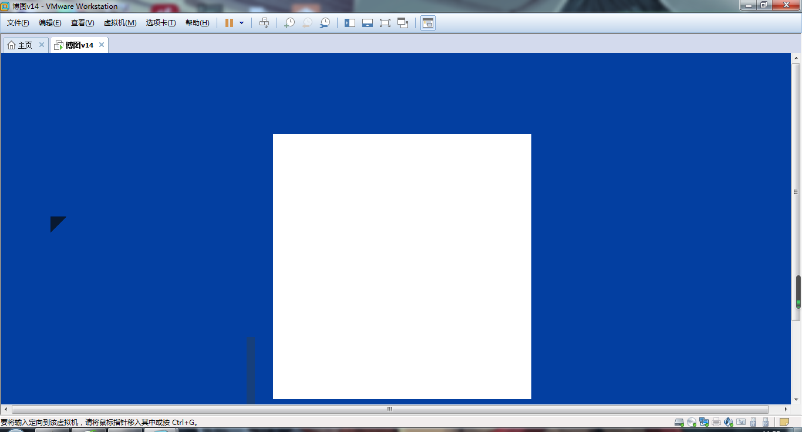The height and width of the screenshot is (432, 802).
Task: Click the sound card status icon
Action: coord(729,422)
